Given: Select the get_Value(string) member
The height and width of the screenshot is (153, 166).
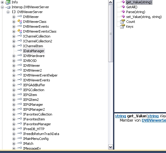Looking at the screenshot, I should click(x=139, y=2).
